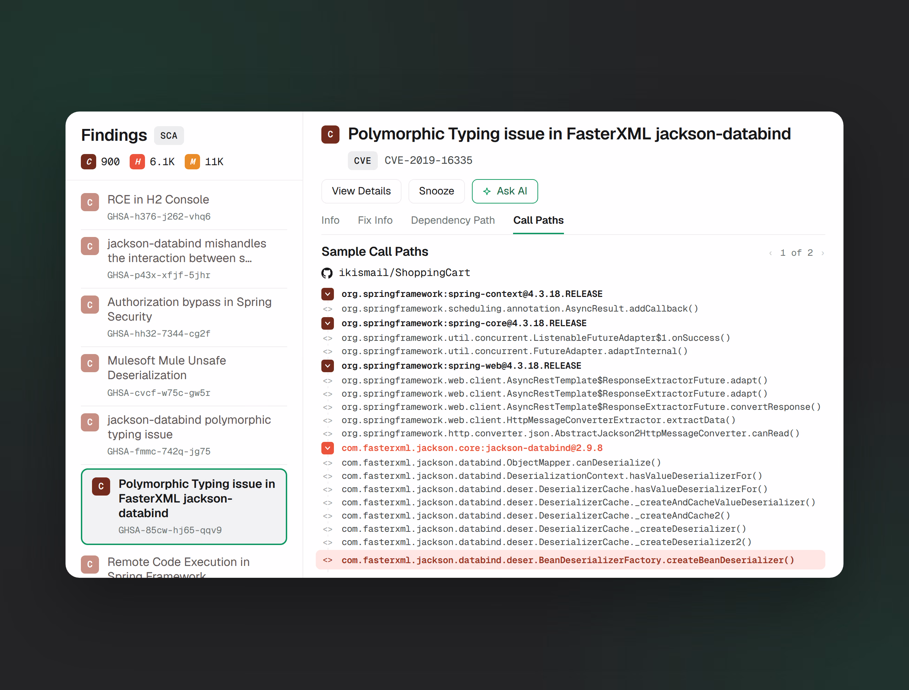Viewport: 909px width, 690px height.
Task: Click the sparkle icon in Ask AI button
Action: (x=487, y=191)
